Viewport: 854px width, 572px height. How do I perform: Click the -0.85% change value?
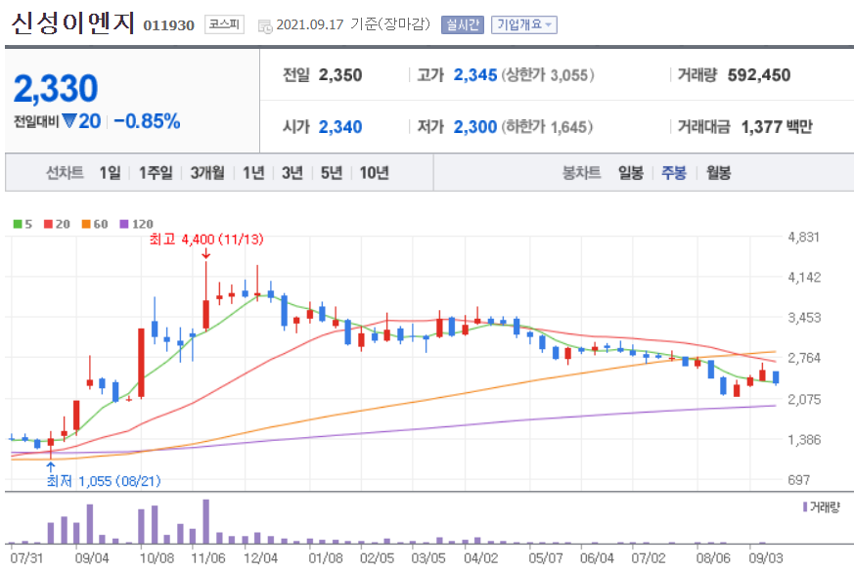tap(147, 121)
